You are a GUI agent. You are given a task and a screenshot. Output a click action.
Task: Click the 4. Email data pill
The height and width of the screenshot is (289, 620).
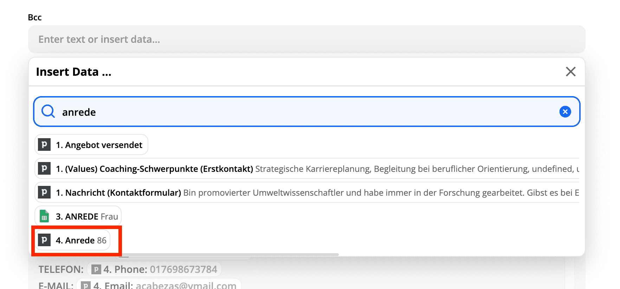[x=159, y=285]
